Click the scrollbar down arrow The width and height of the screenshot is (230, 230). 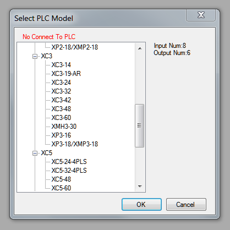(140, 187)
